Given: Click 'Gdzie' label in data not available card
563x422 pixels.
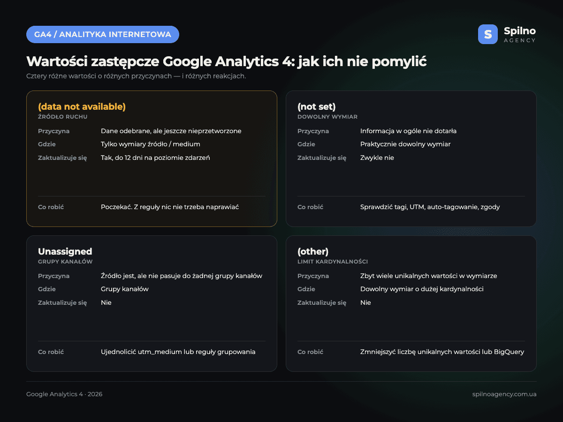Looking at the screenshot, I should click(47, 144).
